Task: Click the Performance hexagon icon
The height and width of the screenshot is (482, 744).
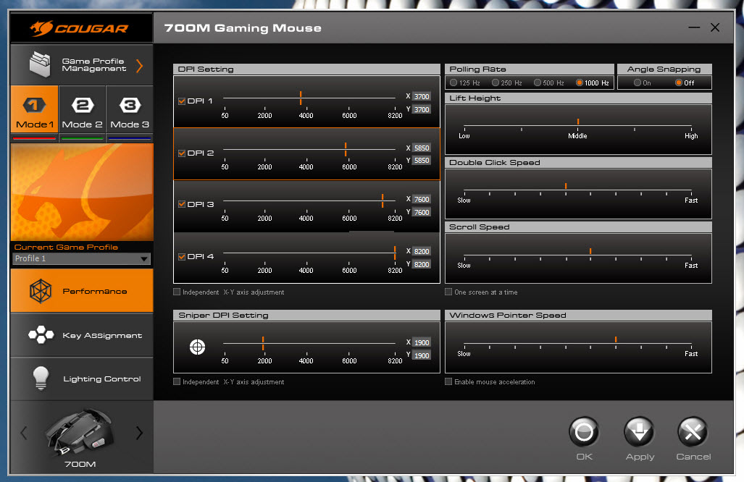Action: 41,291
